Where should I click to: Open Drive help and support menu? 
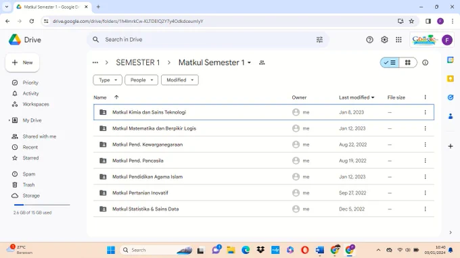pyautogui.click(x=369, y=40)
